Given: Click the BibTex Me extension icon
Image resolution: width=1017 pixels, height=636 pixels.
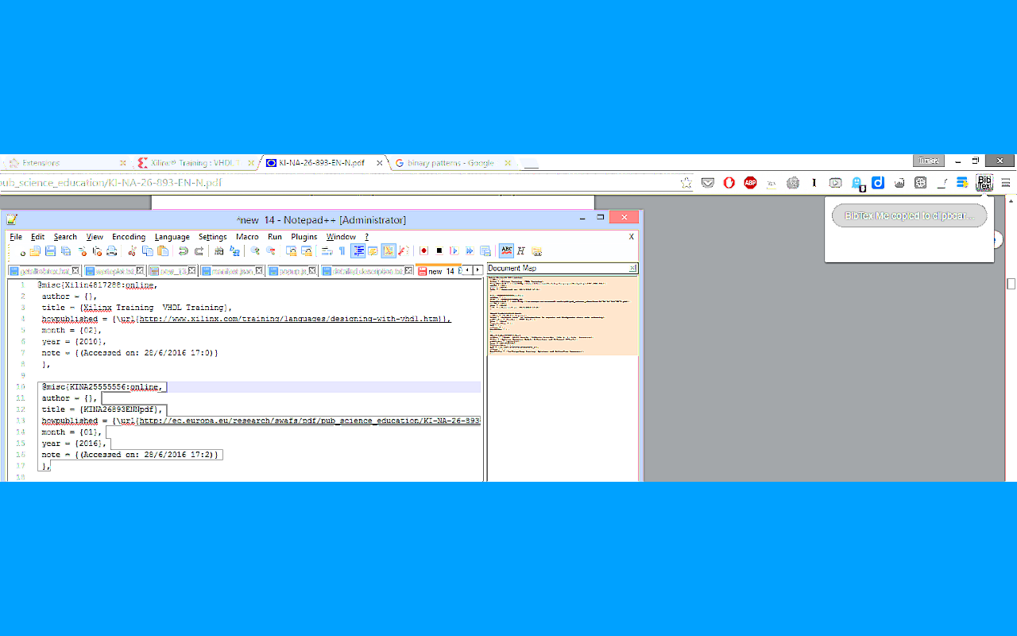Looking at the screenshot, I should pos(984,183).
